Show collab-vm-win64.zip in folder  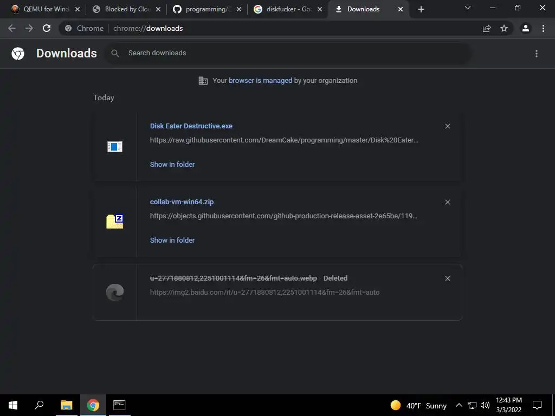[x=172, y=240]
